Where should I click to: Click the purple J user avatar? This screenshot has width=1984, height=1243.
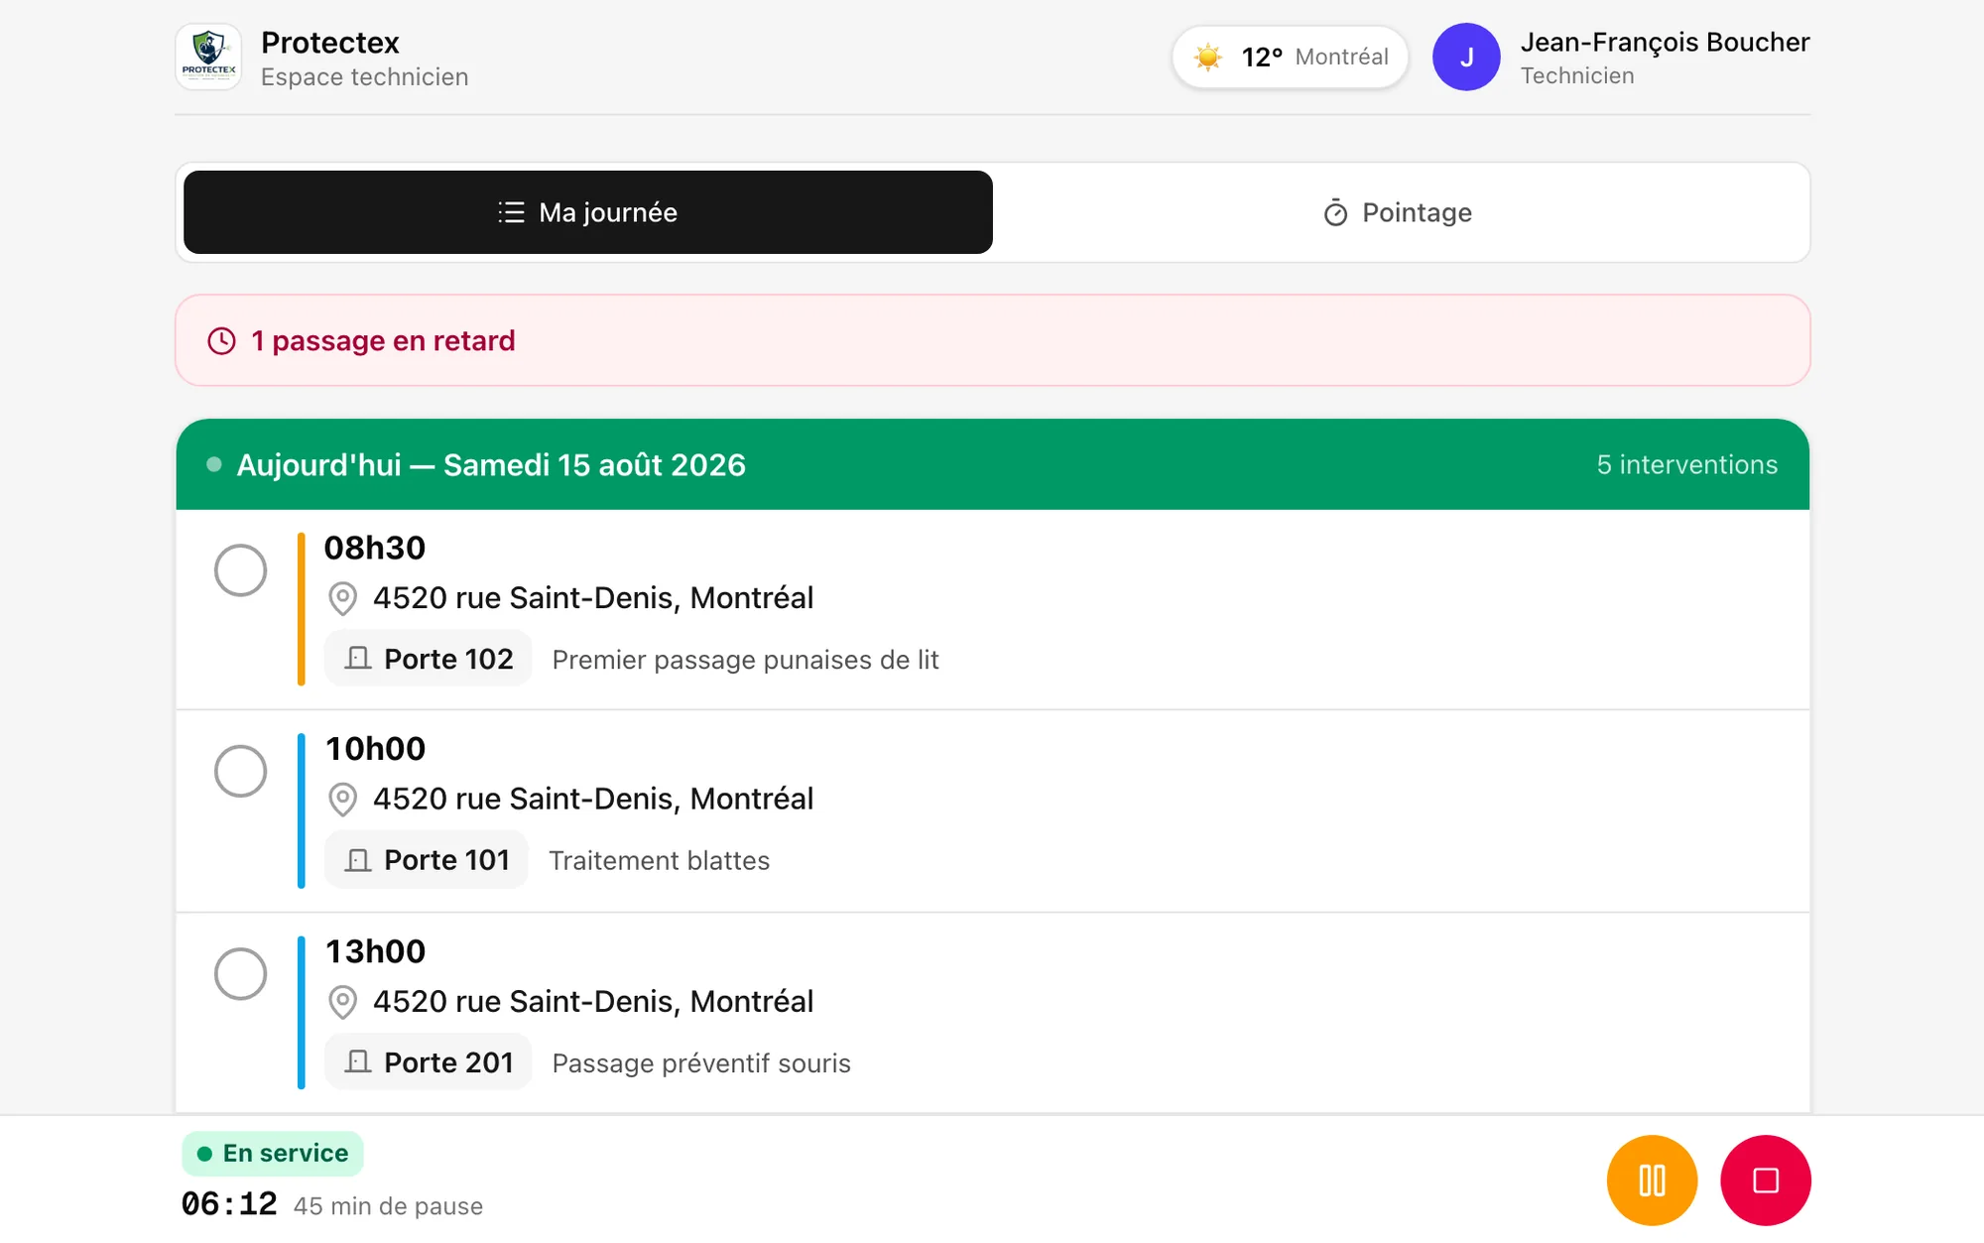[x=1465, y=58]
